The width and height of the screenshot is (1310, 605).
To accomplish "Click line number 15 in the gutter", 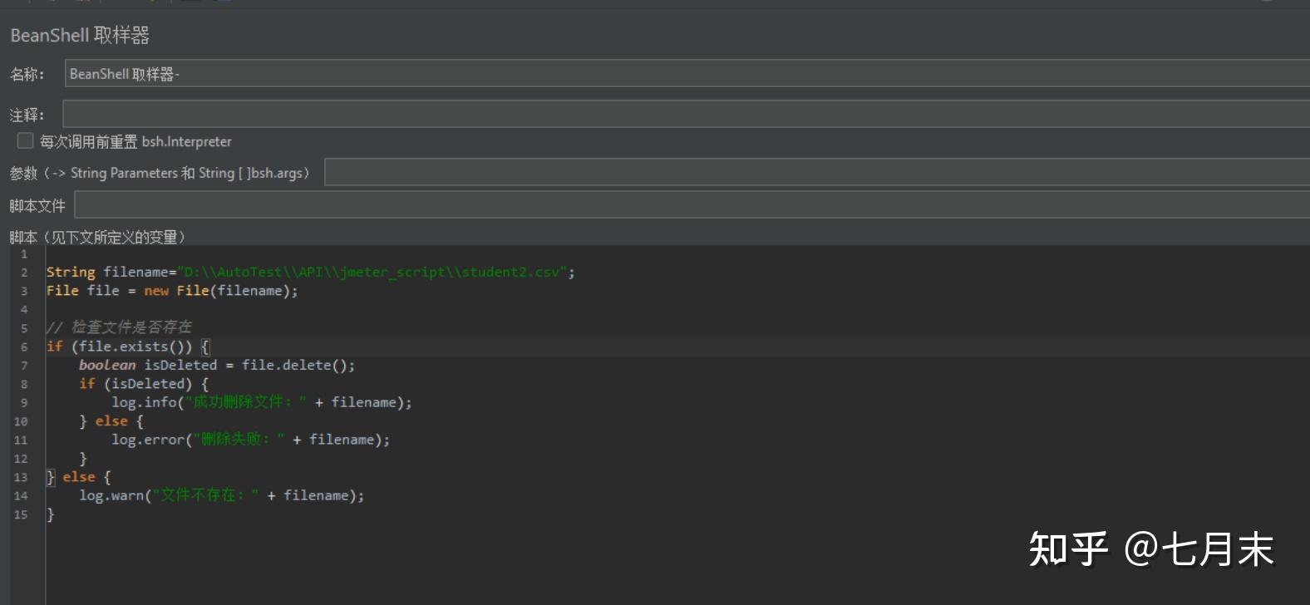I will pyautogui.click(x=21, y=515).
